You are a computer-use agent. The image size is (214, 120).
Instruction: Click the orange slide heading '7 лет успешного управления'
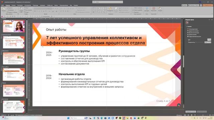94,40
